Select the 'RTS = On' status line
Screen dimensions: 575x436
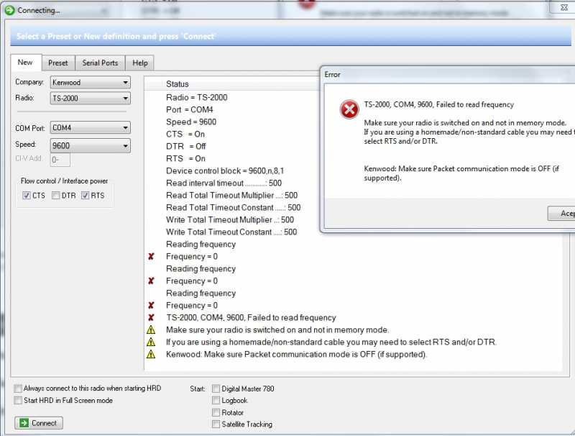(185, 158)
